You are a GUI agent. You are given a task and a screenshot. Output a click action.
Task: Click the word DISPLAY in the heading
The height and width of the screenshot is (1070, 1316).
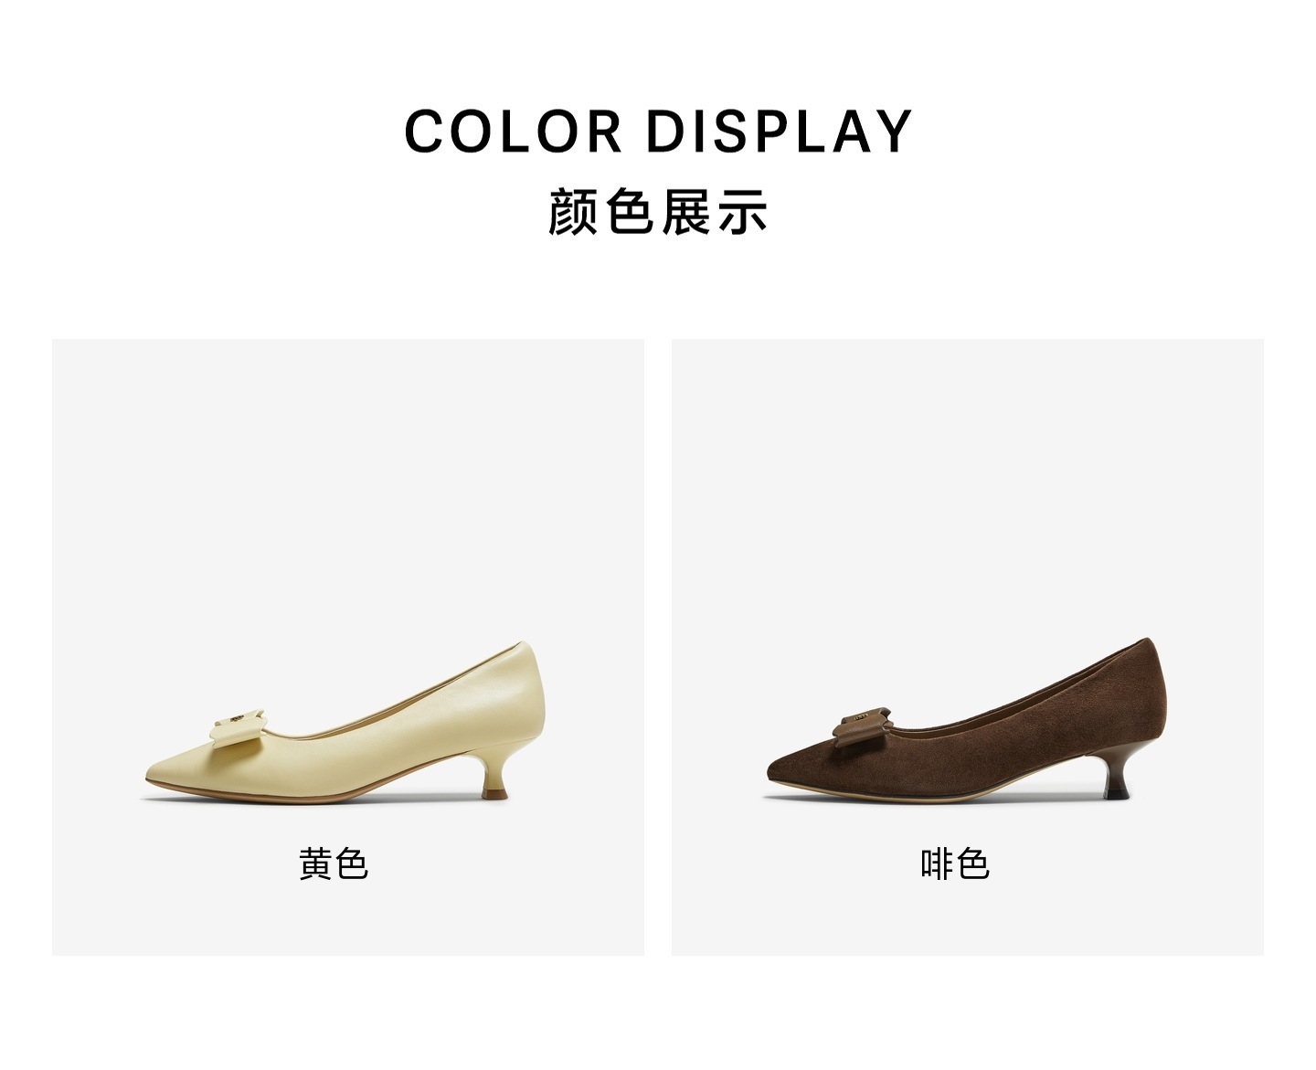(x=780, y=132)
